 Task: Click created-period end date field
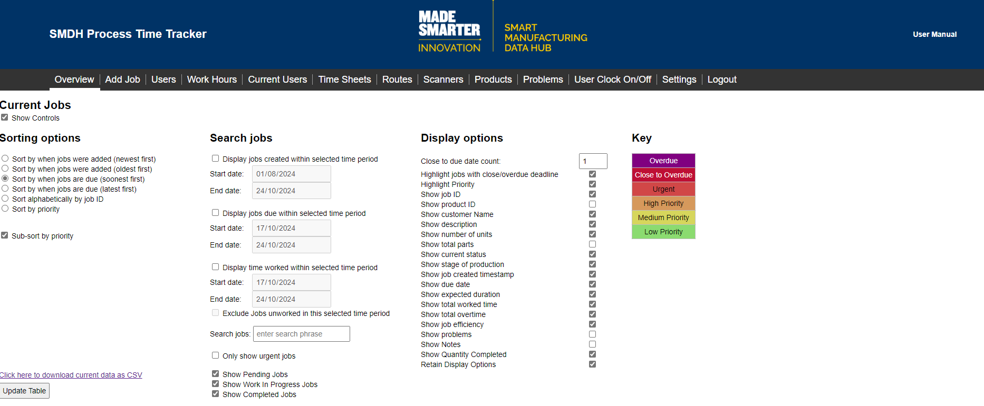pos(292,191)
